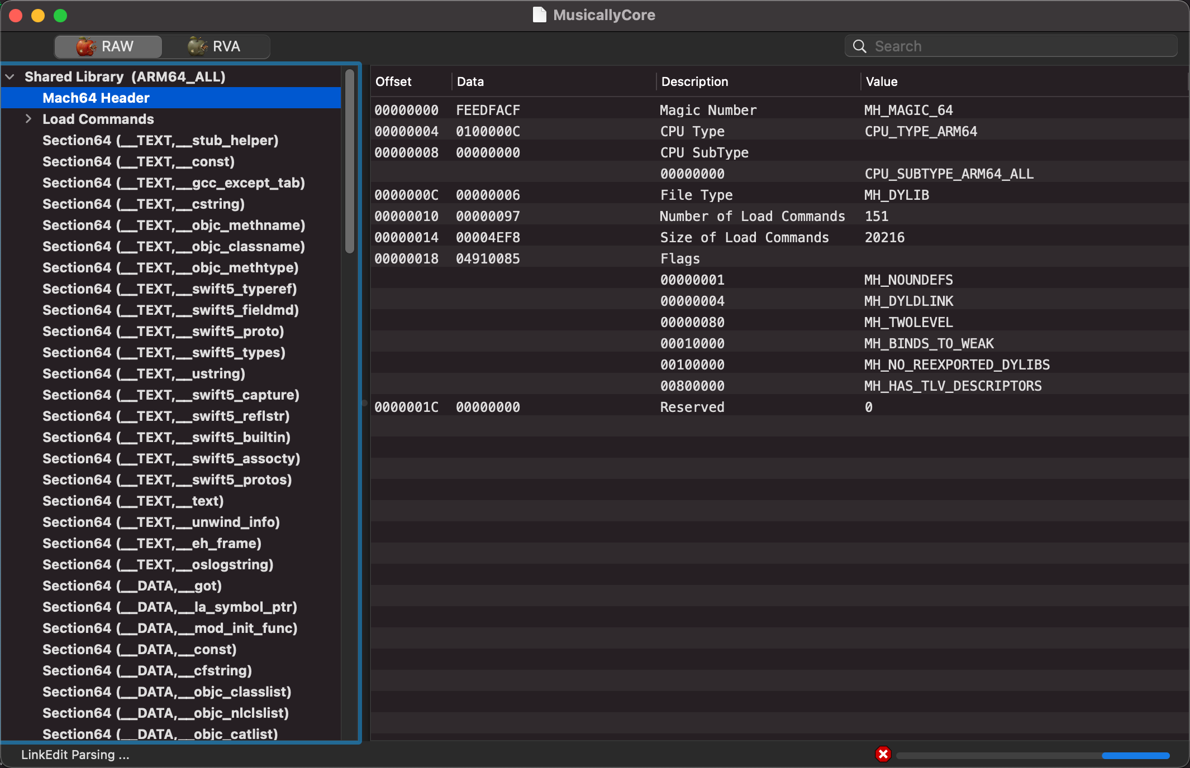Select the Flags row with 04910085

click(779, 258)
